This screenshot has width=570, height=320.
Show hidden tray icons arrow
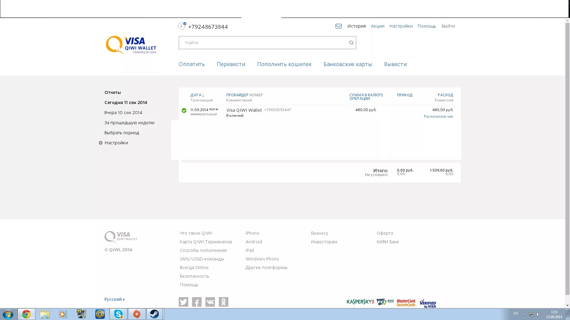pos(524,314)
